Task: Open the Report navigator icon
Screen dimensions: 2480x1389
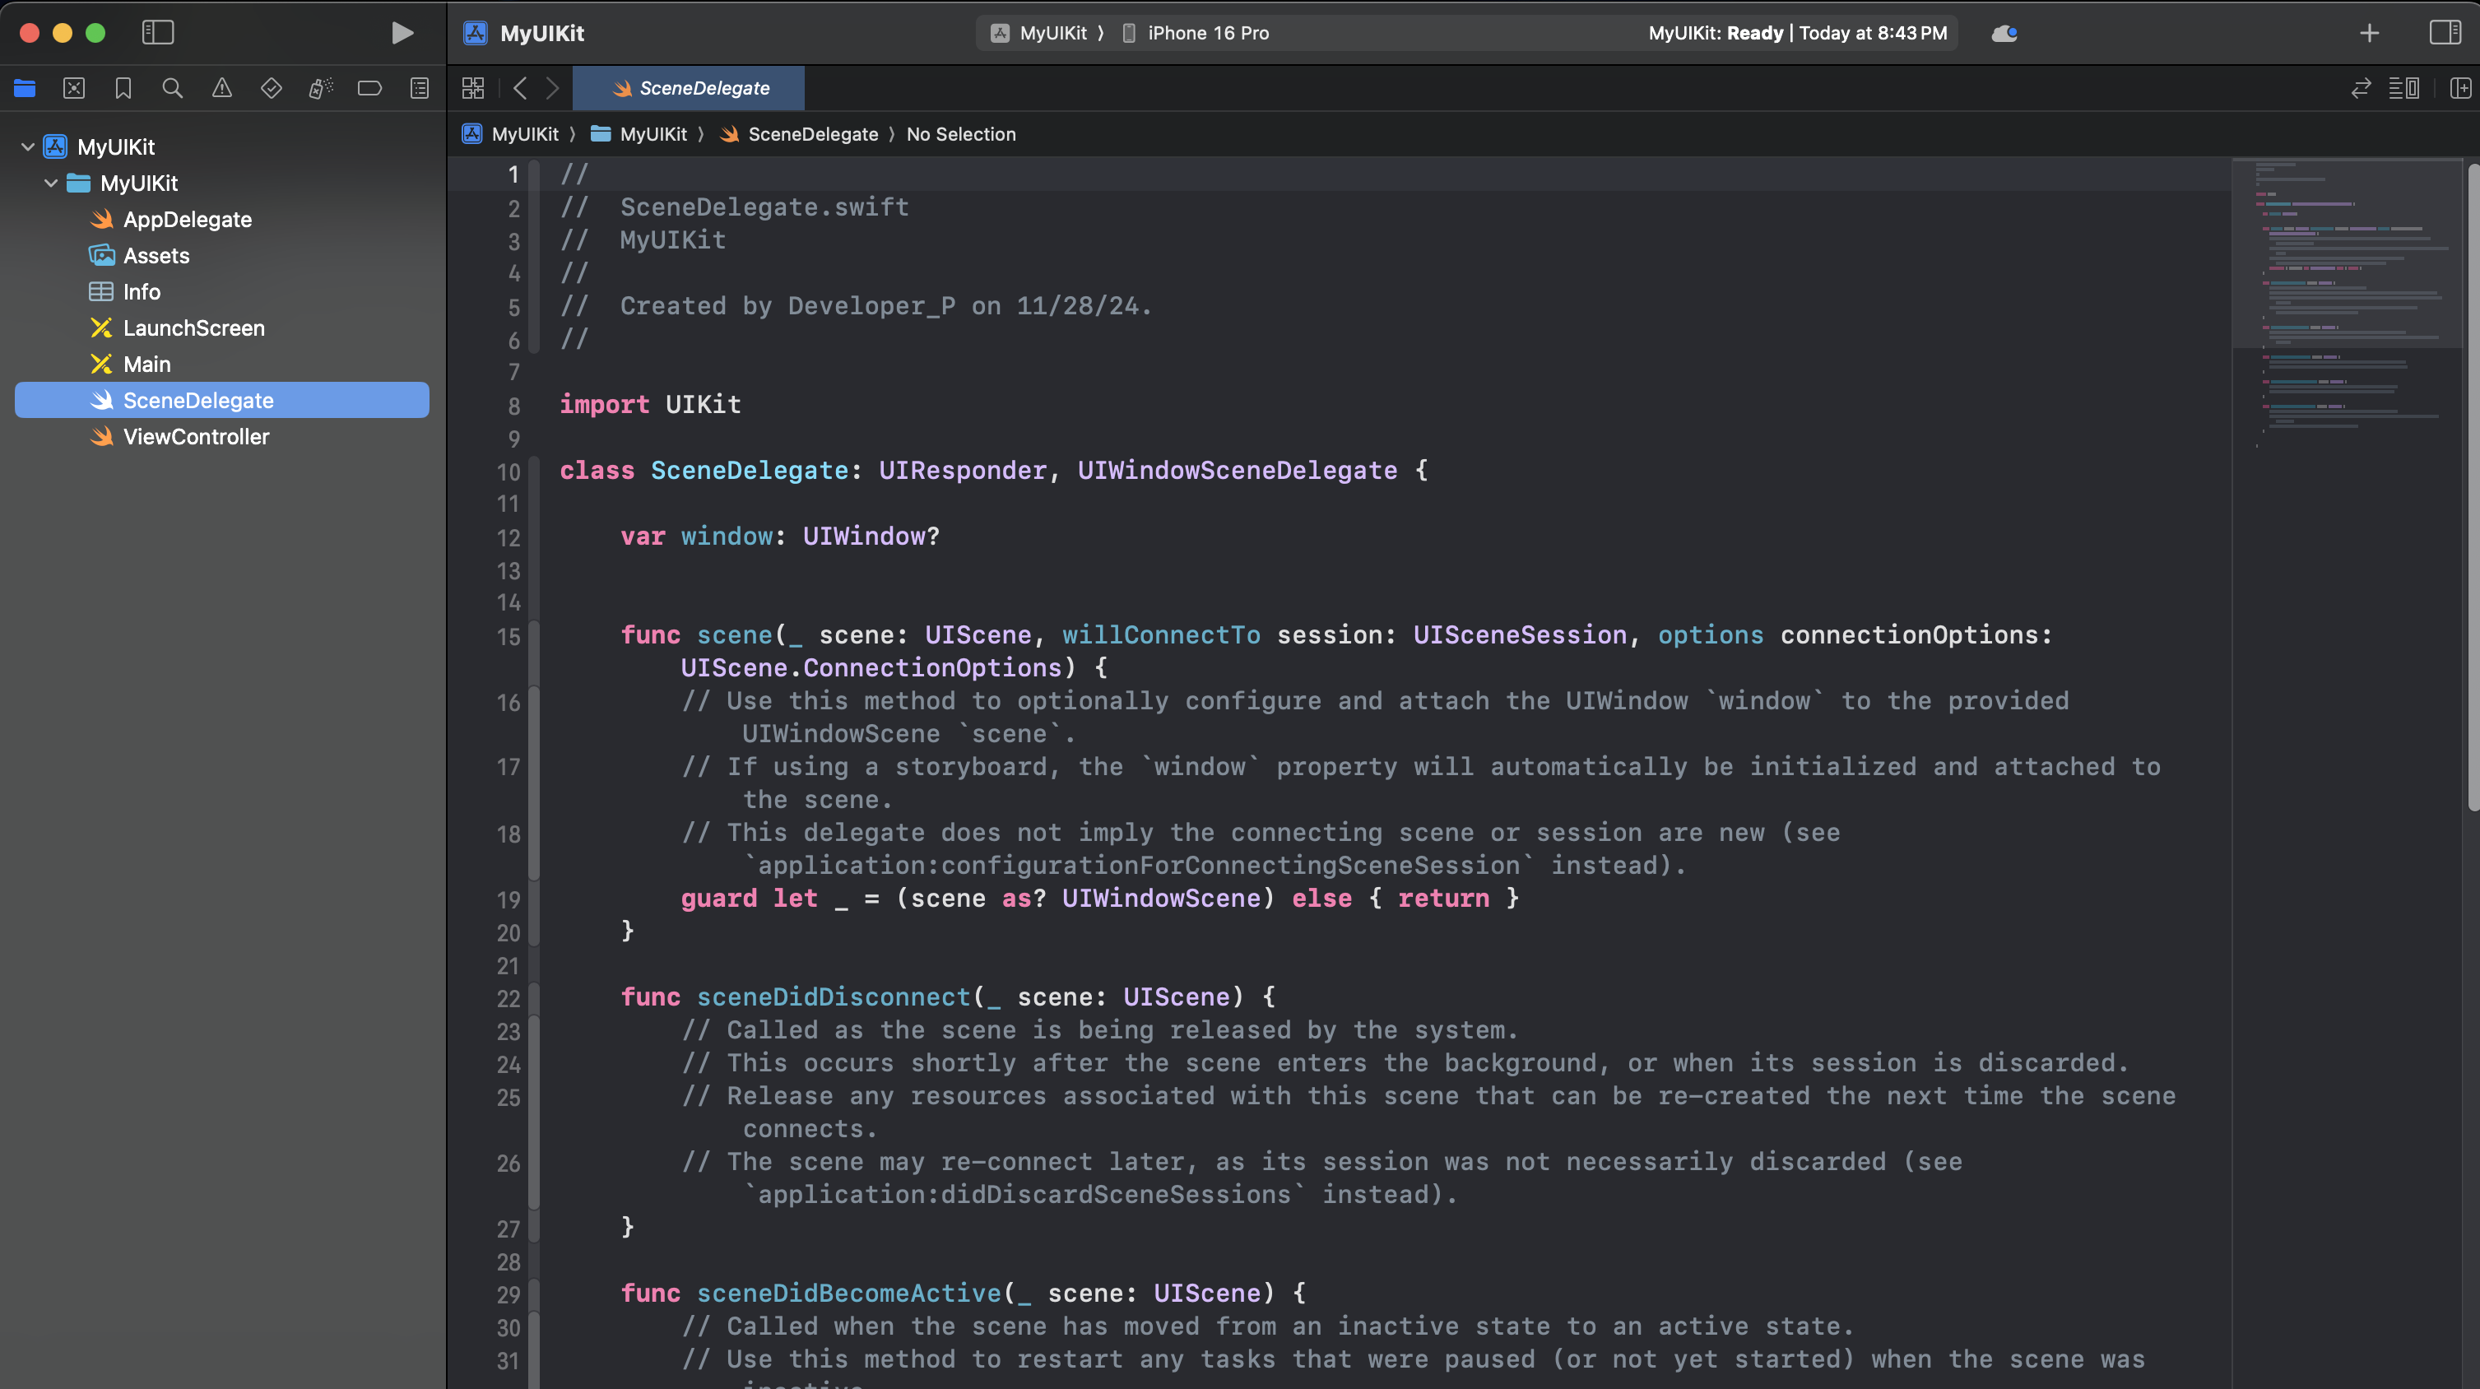Action: tap(419, 89)
